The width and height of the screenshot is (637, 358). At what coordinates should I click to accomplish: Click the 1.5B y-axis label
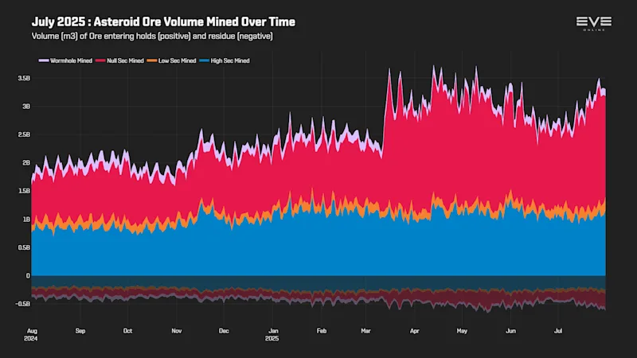[24, 191]
